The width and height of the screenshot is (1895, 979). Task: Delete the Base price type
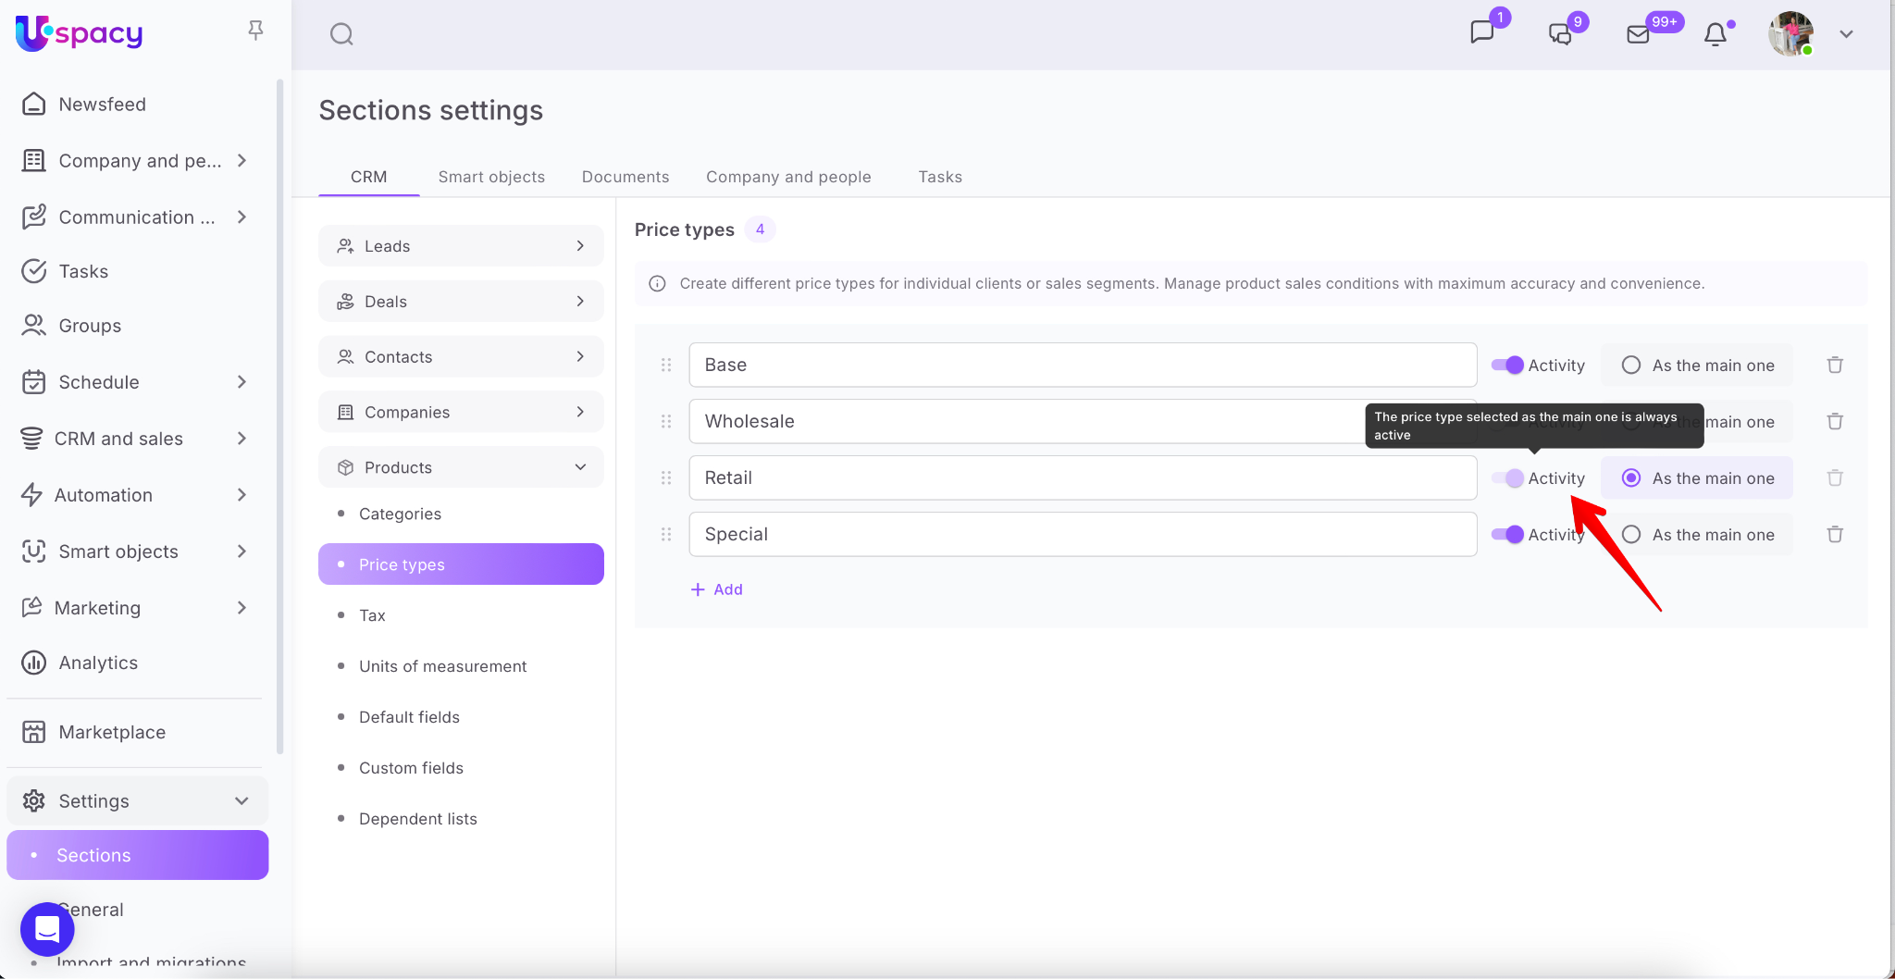point(1835,365)
